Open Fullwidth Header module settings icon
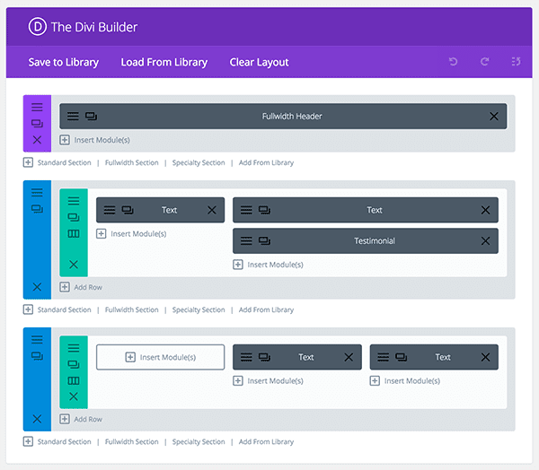The width and height of the screenshot is (539, 470). coord(73,116)
